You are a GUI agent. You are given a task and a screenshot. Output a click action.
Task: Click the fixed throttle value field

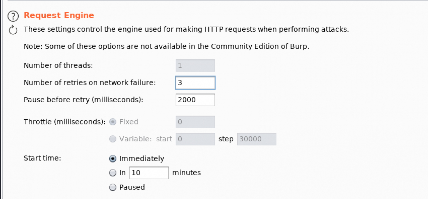[195, 122]
